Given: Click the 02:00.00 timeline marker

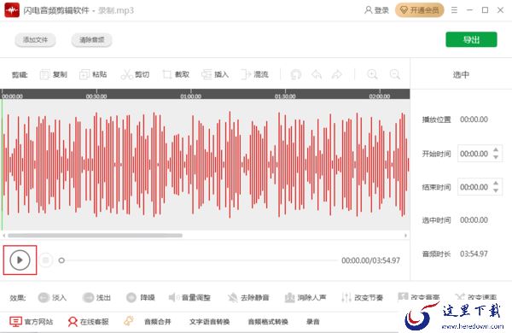Looking at the screenshot, I should pos(380,96).
